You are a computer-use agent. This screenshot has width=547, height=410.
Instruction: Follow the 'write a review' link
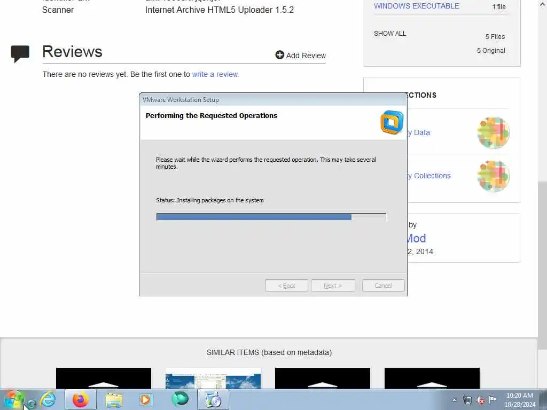coord(215,74)
